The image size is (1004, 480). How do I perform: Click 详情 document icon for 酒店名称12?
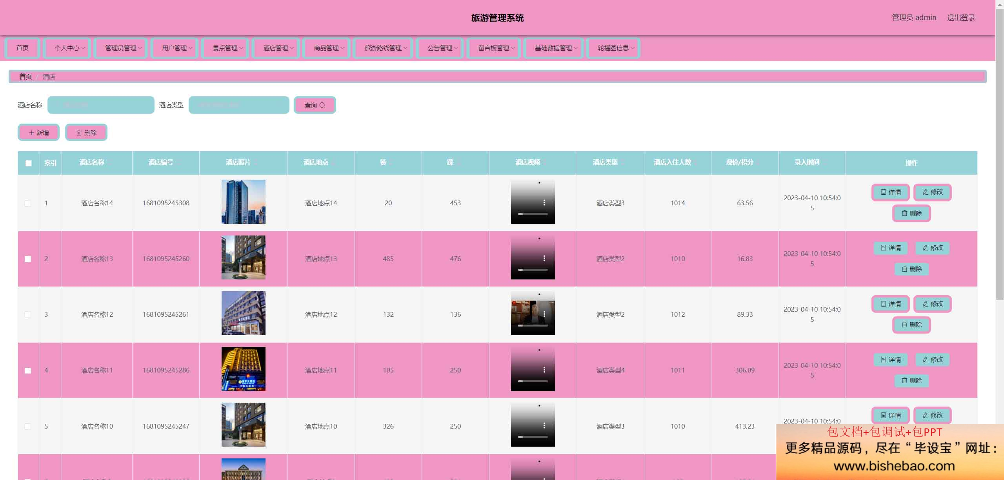(x=883, y=304)
